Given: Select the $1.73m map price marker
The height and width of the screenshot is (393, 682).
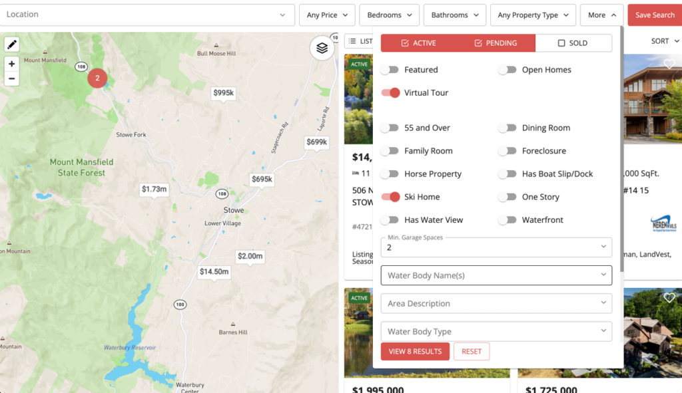Looking at the screenshot, I should [x=155, y=190].
